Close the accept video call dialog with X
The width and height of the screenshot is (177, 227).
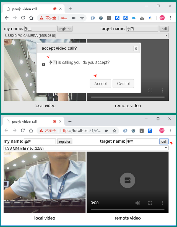click(136, 48)
